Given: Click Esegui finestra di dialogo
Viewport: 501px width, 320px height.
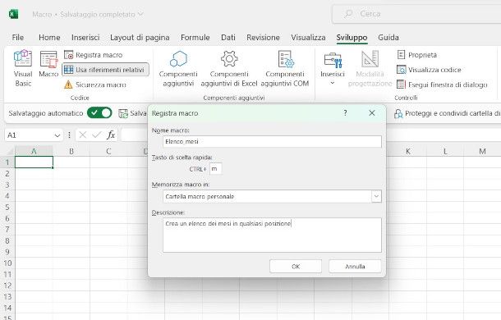Looking at the screenshot, I should coord(442,85).
